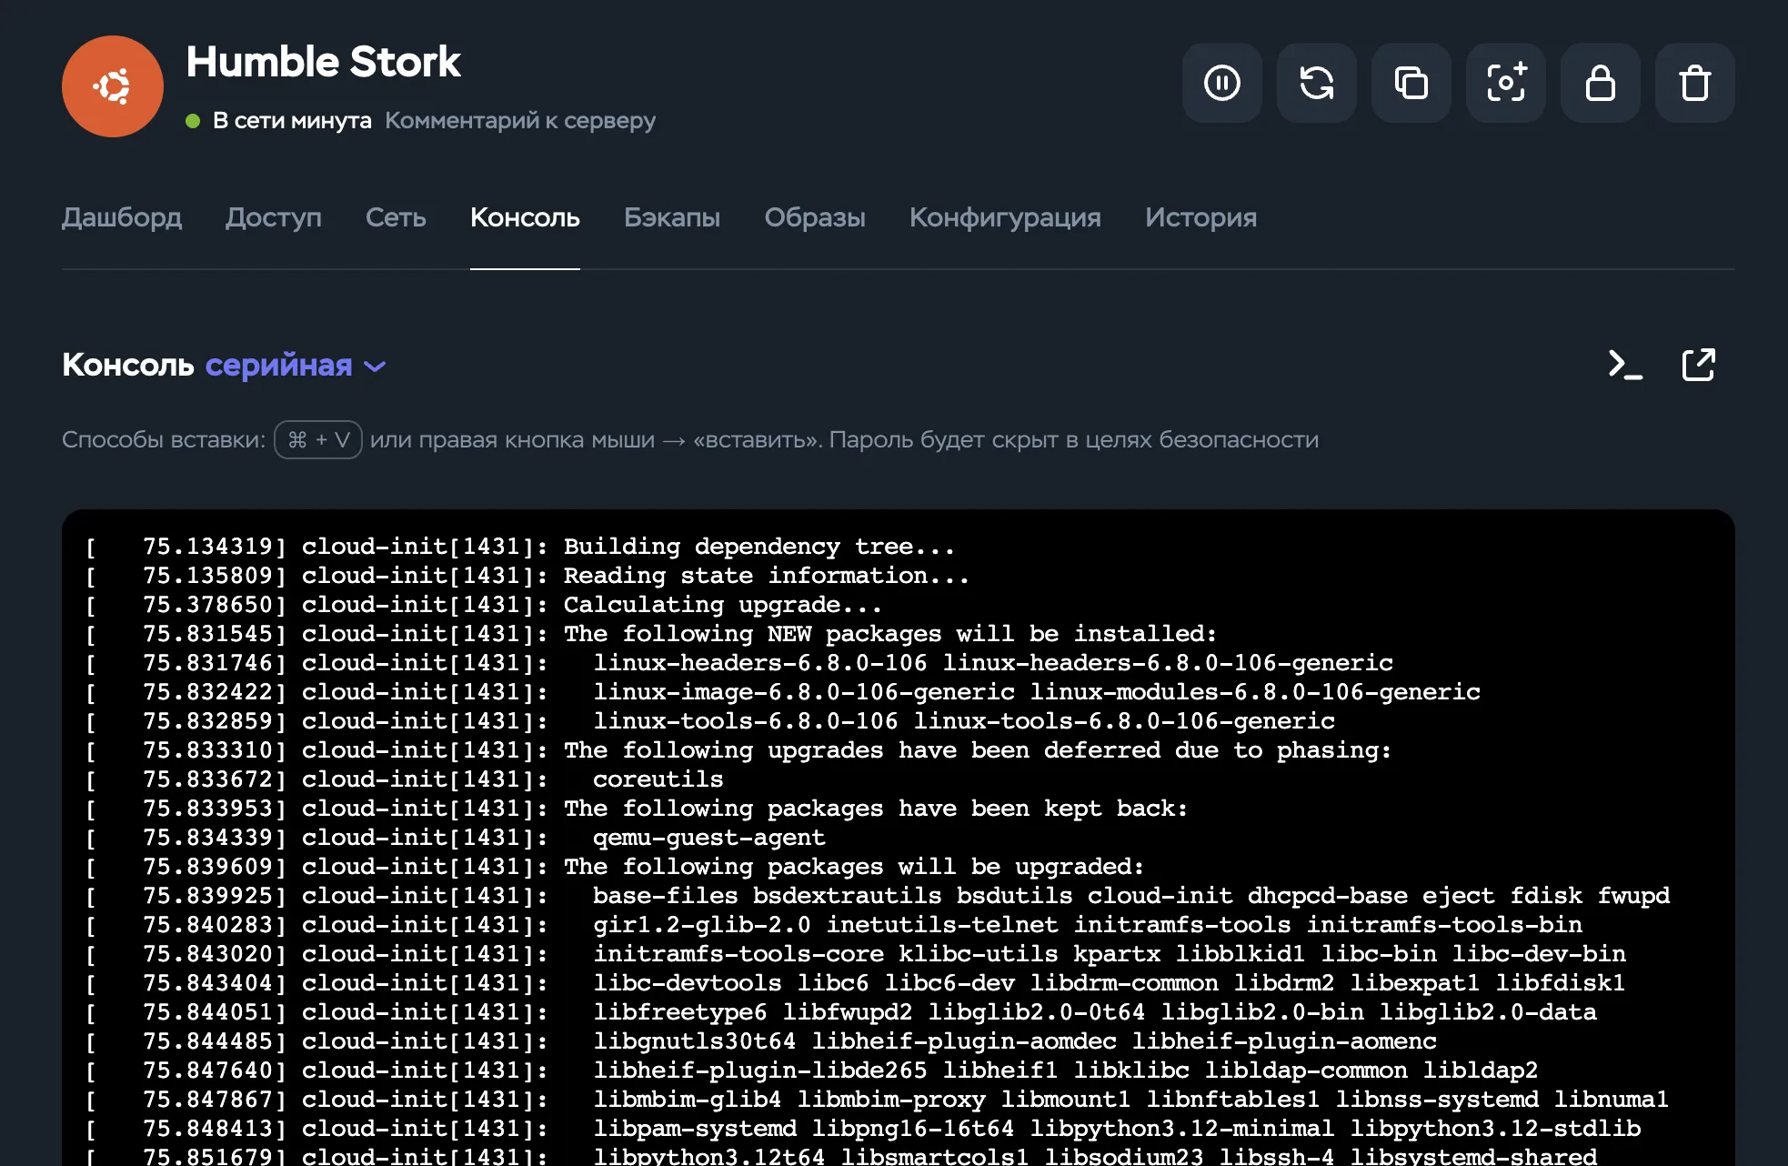Click the reboot server icon

coord(1316,83)
